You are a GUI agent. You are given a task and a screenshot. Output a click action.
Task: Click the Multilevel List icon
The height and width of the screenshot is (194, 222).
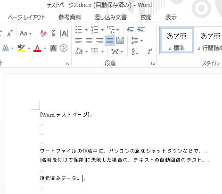[111, 29]
